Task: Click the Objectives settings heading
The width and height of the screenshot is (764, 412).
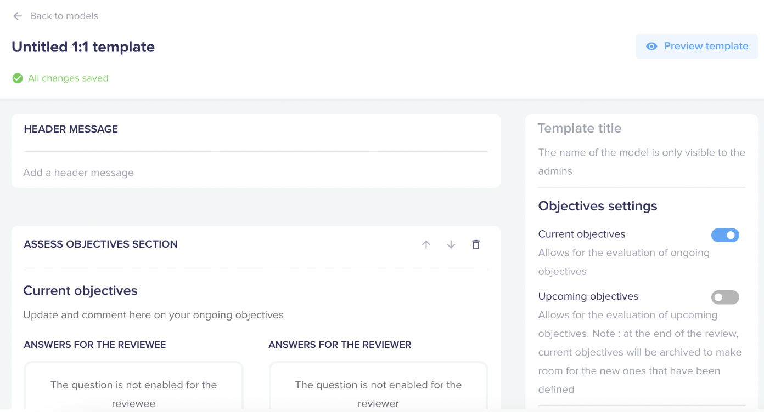Action: coord(598,206)
